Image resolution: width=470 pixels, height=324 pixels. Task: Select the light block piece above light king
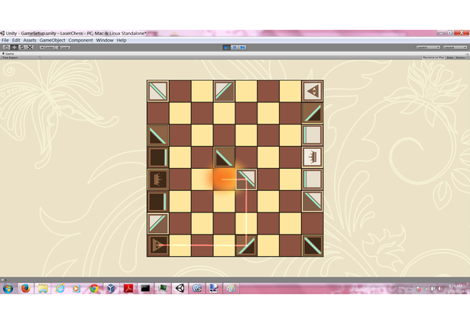tap(313, 135)
